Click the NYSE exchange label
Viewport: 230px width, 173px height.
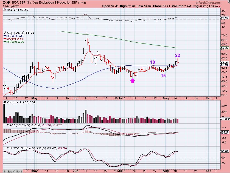pos(82,3)
